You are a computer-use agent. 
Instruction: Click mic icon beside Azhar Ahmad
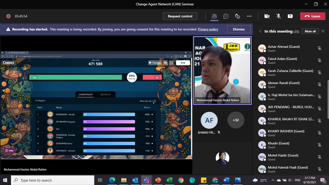(319, 48)
